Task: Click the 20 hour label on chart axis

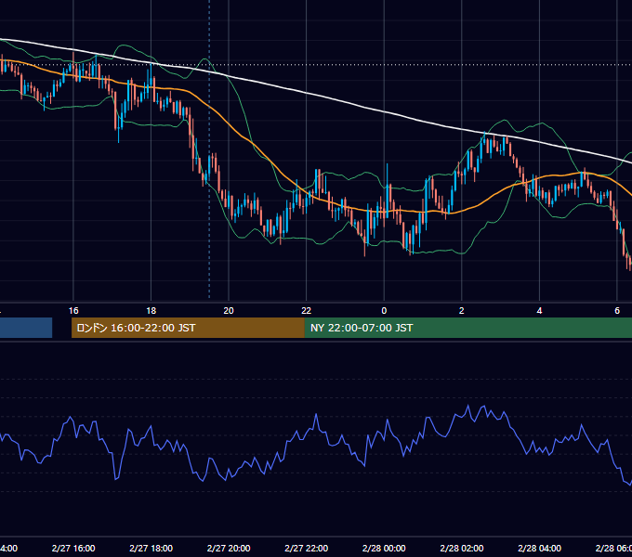Action: click(229, 311)
